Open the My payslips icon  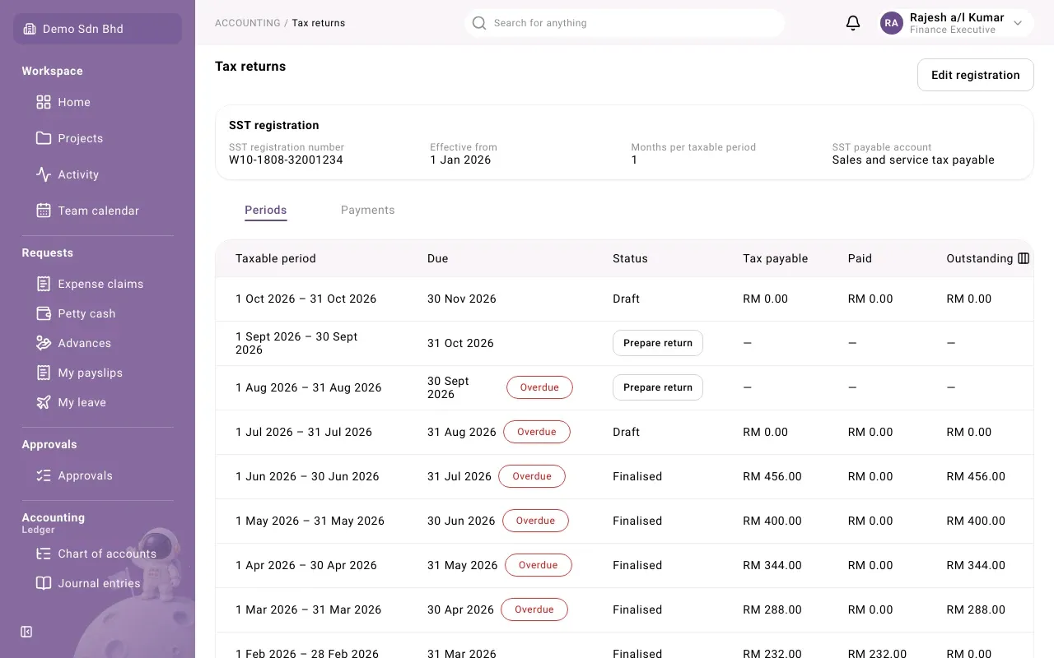(x=44, y=373)
